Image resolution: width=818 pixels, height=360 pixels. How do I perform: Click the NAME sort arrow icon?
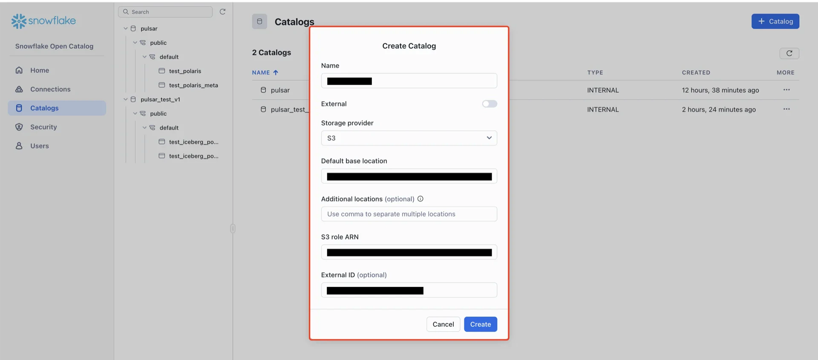click(276, 73)
